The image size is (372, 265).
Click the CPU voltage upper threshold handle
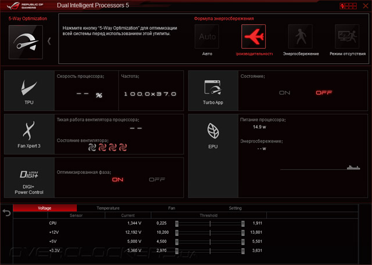click(x=243, y=224)
